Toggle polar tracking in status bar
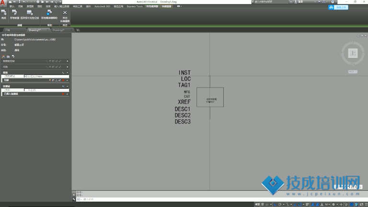Viewport: 368px width, 207px height. pos(280,205)
